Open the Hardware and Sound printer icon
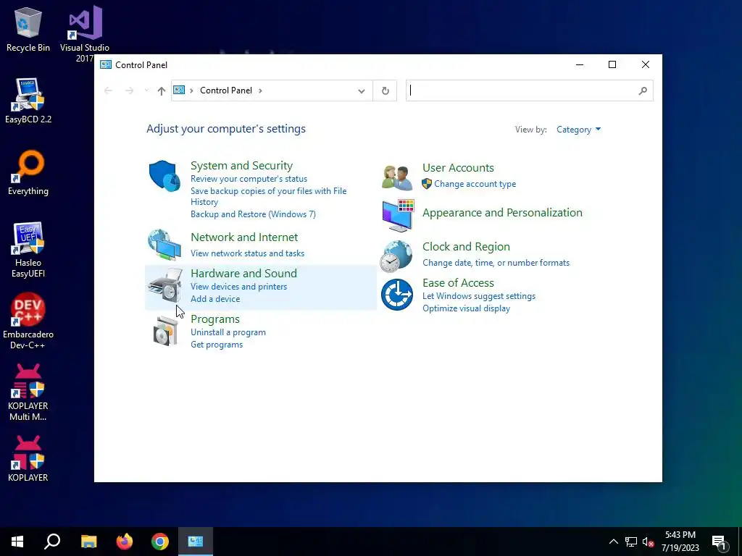 164,285
